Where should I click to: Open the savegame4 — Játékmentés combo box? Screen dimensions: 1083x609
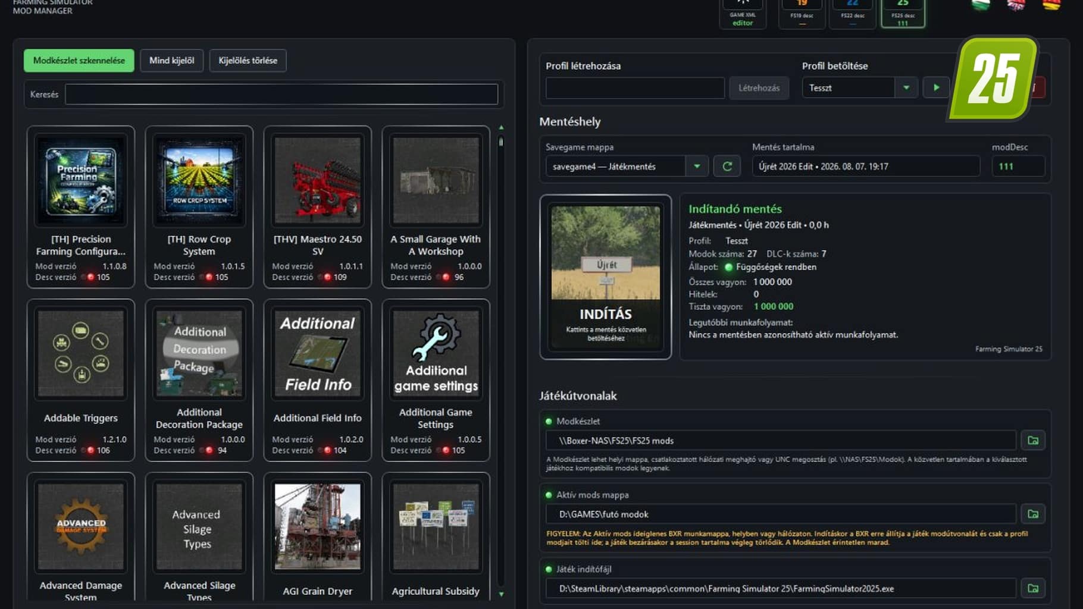click(x=627, y=167)
